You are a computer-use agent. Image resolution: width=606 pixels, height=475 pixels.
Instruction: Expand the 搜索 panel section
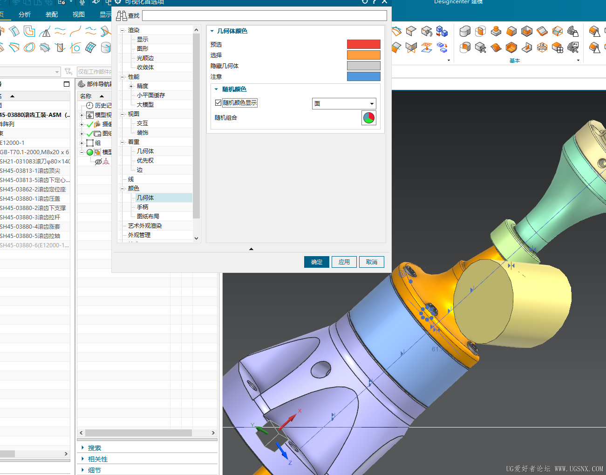click(x=83, y=448)
